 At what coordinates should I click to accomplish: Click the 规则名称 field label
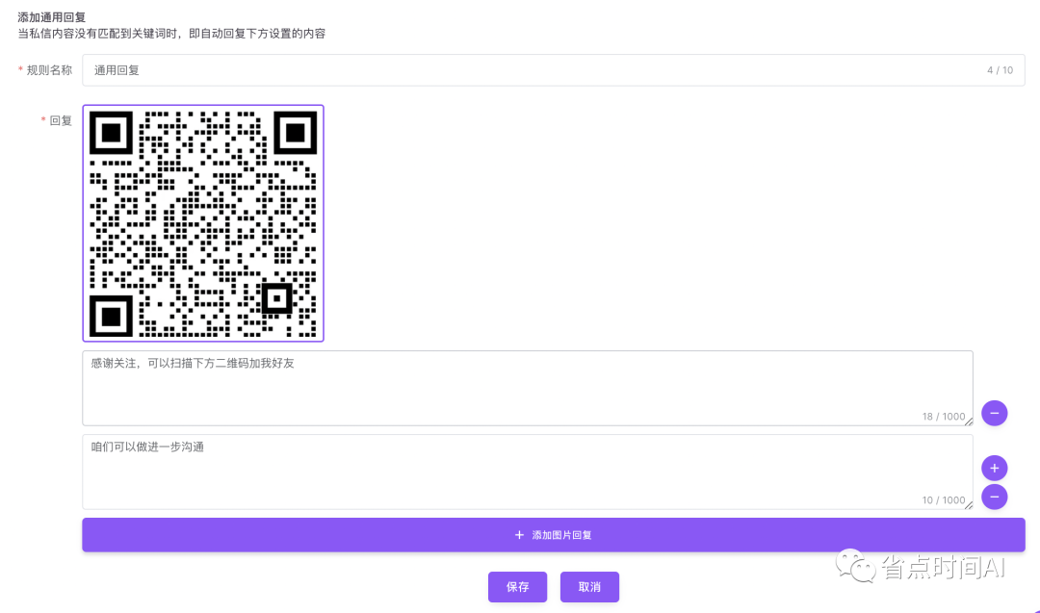click(x=49, y=70)
